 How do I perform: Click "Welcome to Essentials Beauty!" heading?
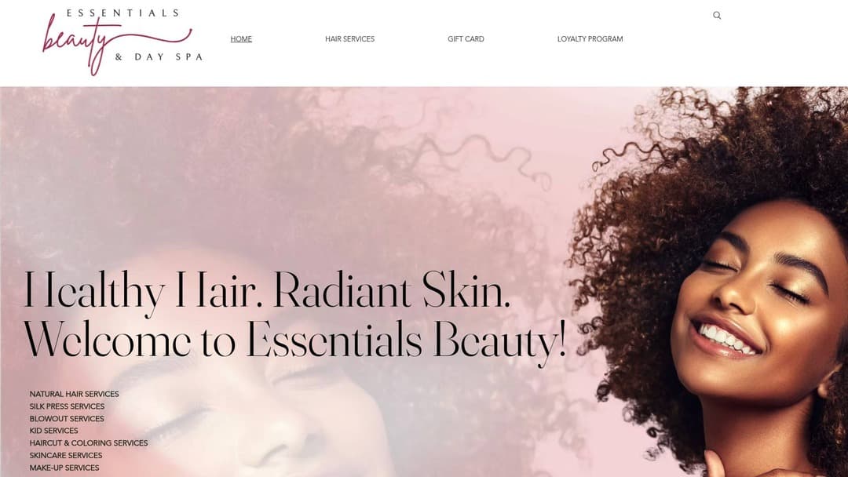pyautogui.click(x=295, y=339)
